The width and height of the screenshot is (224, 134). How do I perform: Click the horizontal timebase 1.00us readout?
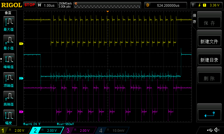pyautogui.click(x=49, y=5)
